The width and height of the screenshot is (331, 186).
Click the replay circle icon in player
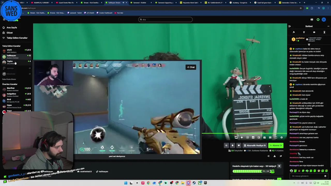click(x=247, y=137)
